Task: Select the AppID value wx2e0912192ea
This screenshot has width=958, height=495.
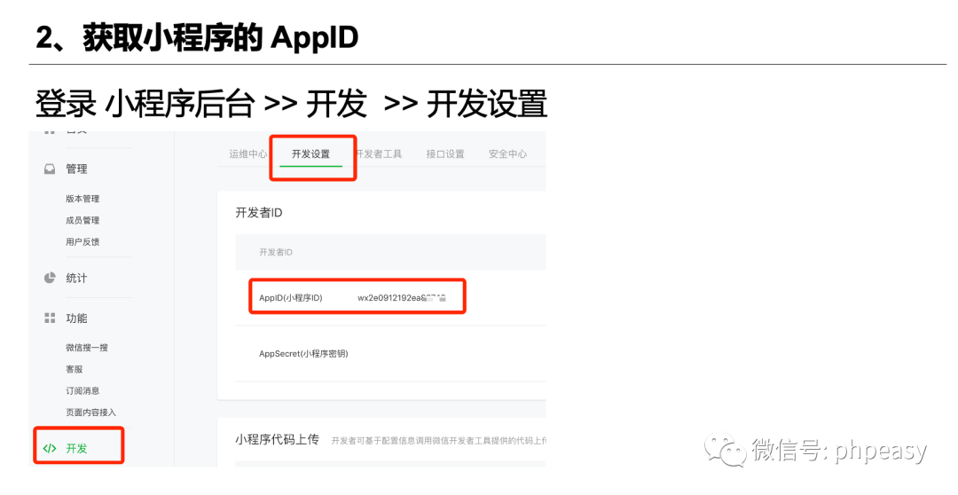Action: click(402, 298)
